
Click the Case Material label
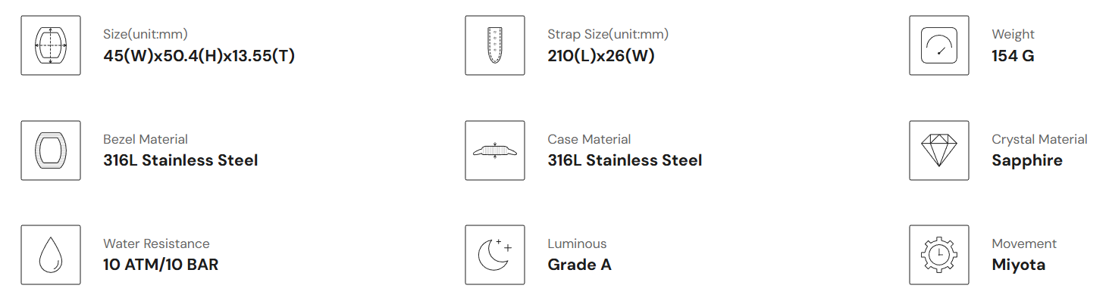pyautogui.click(x=589, y=139)
